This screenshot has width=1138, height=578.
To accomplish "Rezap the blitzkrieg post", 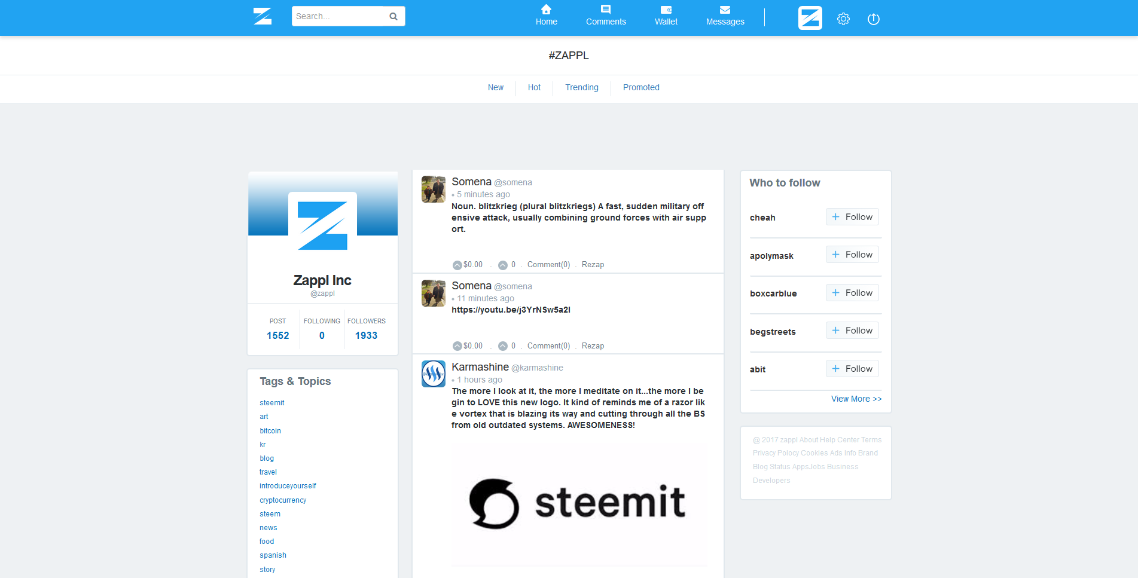I will [593, 265].
